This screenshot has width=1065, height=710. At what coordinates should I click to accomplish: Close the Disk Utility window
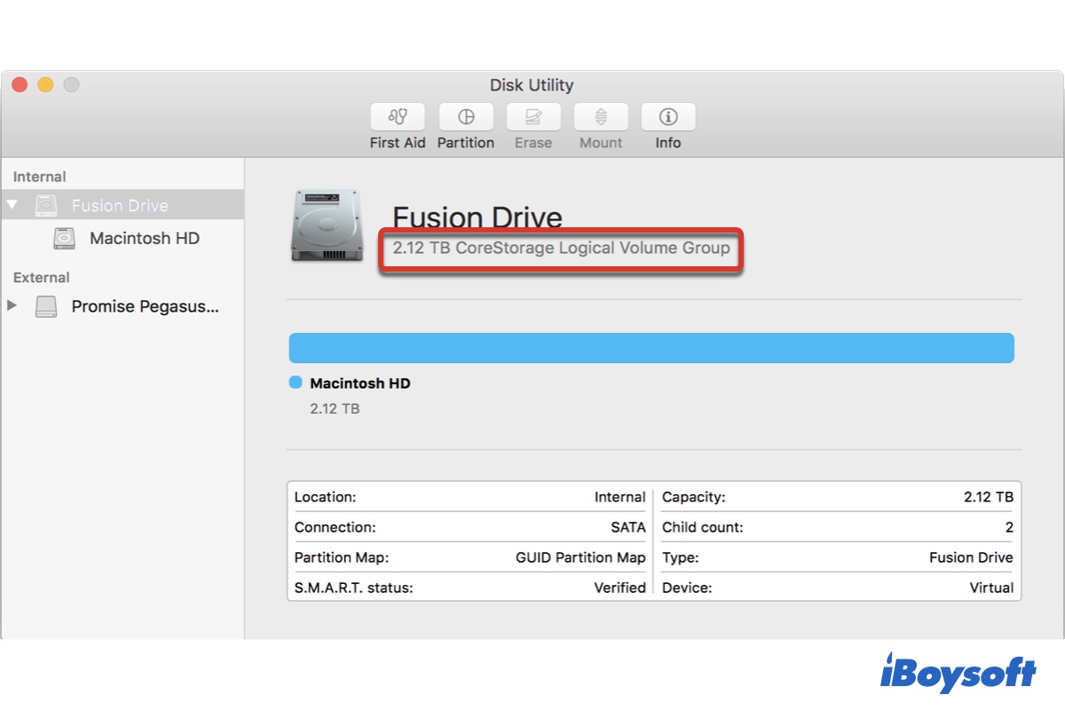pos(20,85)
